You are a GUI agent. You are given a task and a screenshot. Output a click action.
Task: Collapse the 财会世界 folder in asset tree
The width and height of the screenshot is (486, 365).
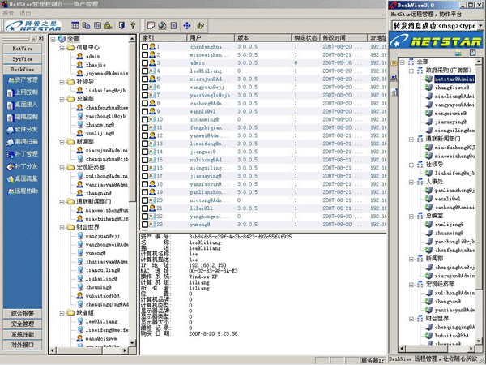(x=62, y=227)
